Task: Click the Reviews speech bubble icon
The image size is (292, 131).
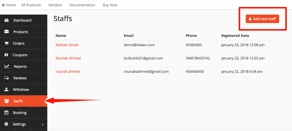Action: pyautogui.click(x=7, y=78)
